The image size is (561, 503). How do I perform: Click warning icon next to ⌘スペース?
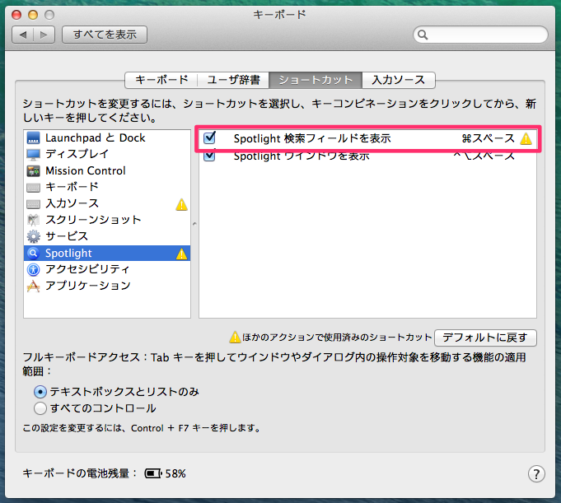[x=526, y=138]
